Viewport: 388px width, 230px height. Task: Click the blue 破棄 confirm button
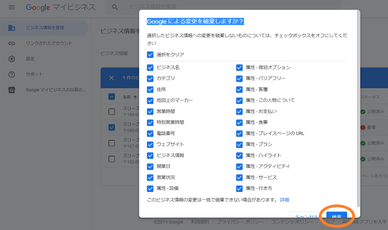click(337, 215)
